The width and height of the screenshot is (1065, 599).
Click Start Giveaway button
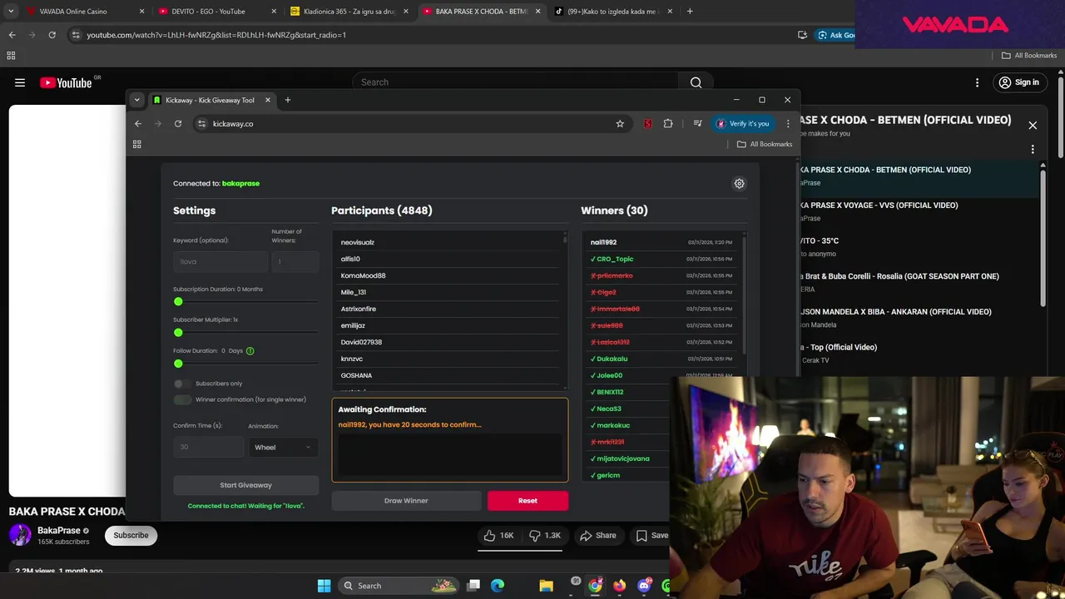tap(245, 485)
